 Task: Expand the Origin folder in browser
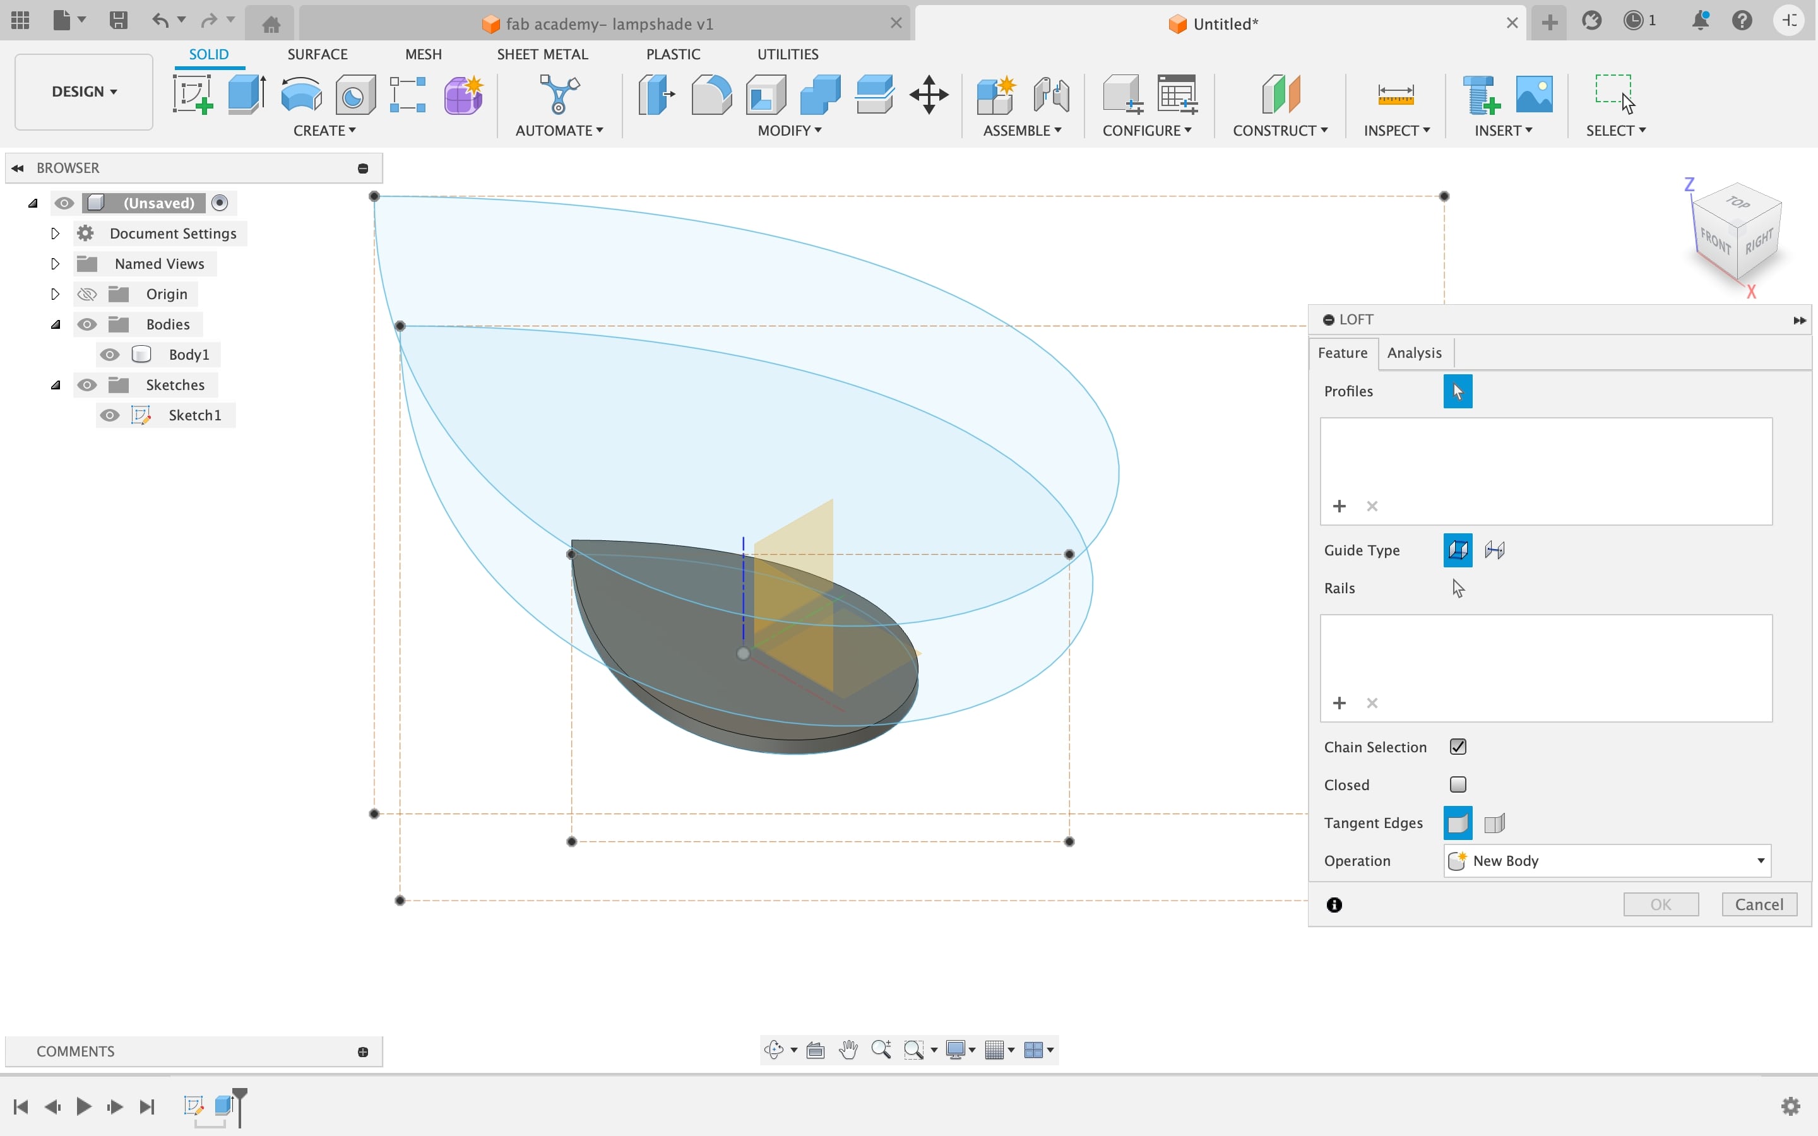coord(54,293)
